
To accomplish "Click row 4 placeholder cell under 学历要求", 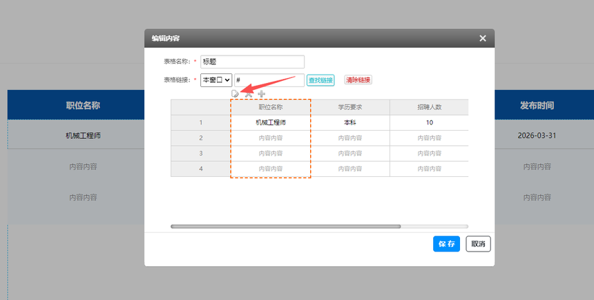I will (350, 169).
